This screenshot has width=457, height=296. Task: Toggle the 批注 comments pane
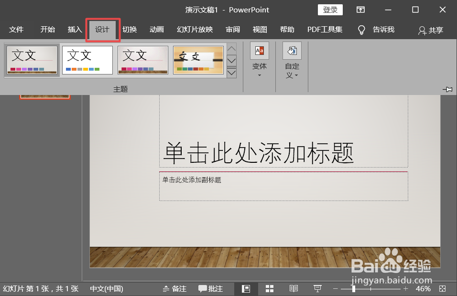211,289
